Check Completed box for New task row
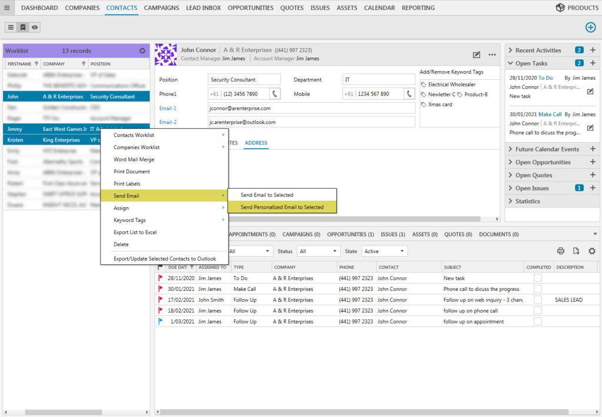 537,278
